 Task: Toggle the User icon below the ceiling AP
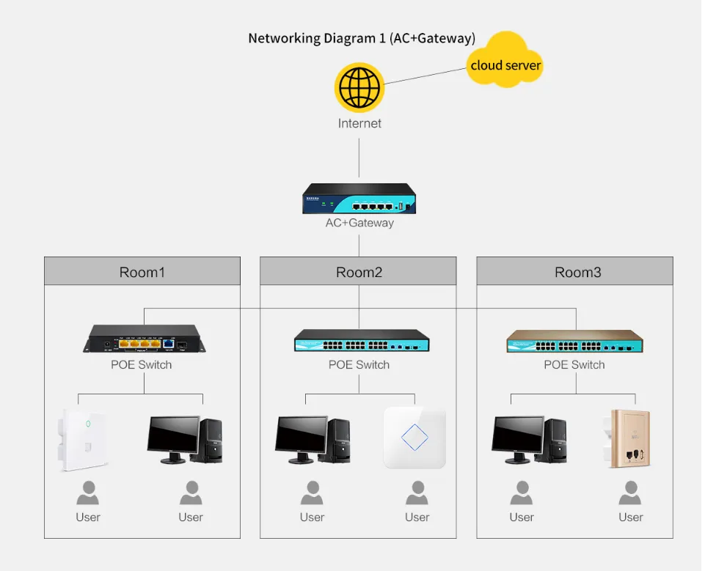(417, 491)
